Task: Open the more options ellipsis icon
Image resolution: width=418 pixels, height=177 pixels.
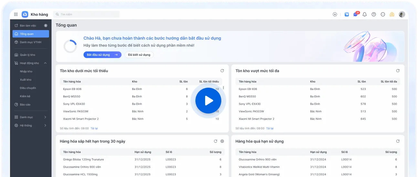Action: tap(383, 15)
